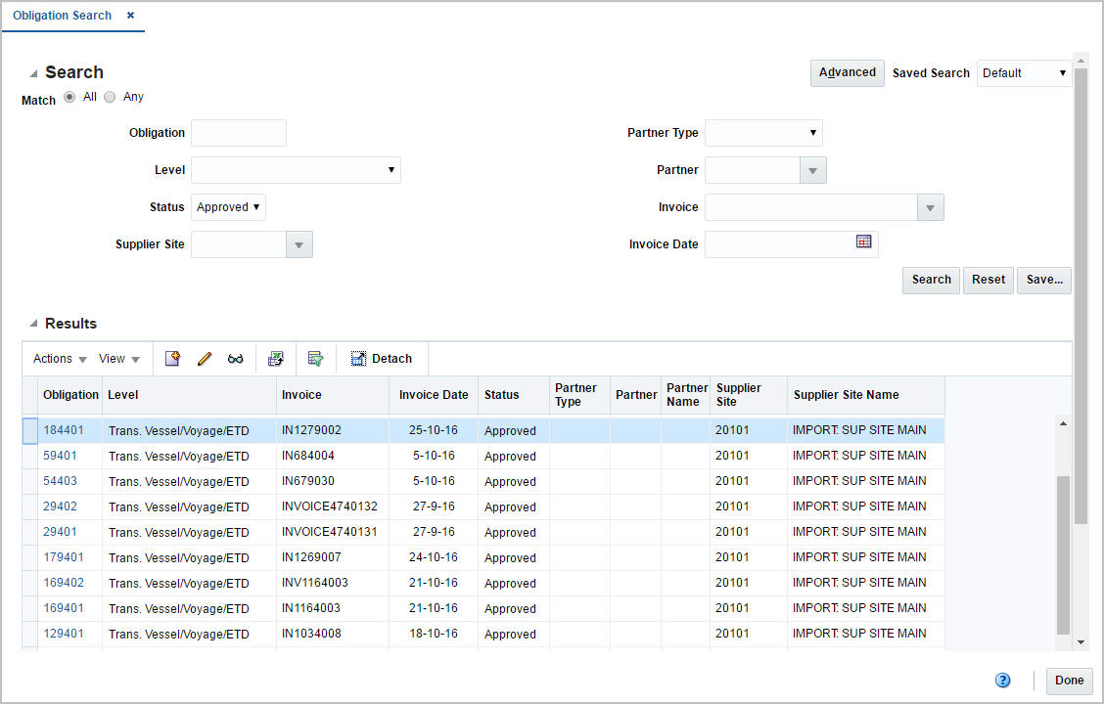
Task: Open the Actions menu
Action: point(58,358)
